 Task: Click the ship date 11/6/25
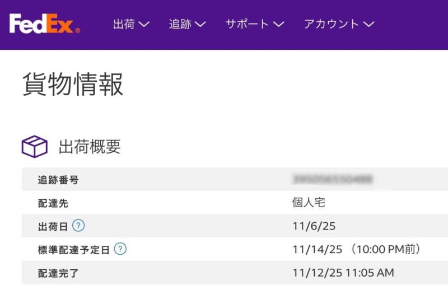(314, 226)
